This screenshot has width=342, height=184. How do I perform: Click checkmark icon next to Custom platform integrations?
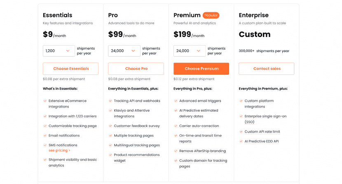pos(241,101)
